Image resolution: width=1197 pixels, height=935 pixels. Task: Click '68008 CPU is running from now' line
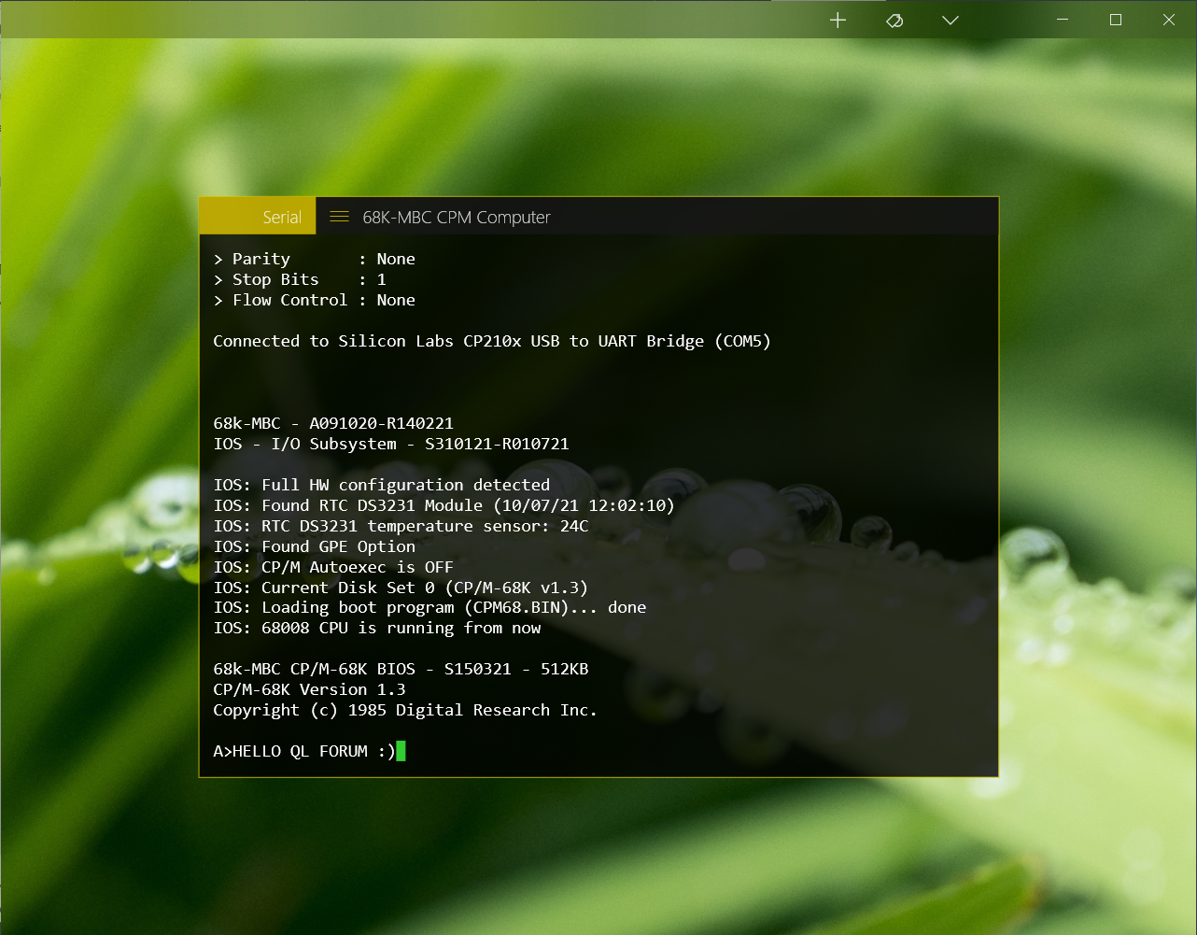pos(377,628)
